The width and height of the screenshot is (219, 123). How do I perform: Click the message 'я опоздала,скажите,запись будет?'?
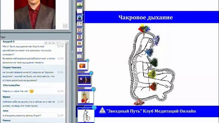tap(22, 115)
